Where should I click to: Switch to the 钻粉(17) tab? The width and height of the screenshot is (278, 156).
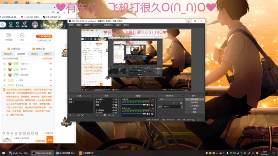48,54
